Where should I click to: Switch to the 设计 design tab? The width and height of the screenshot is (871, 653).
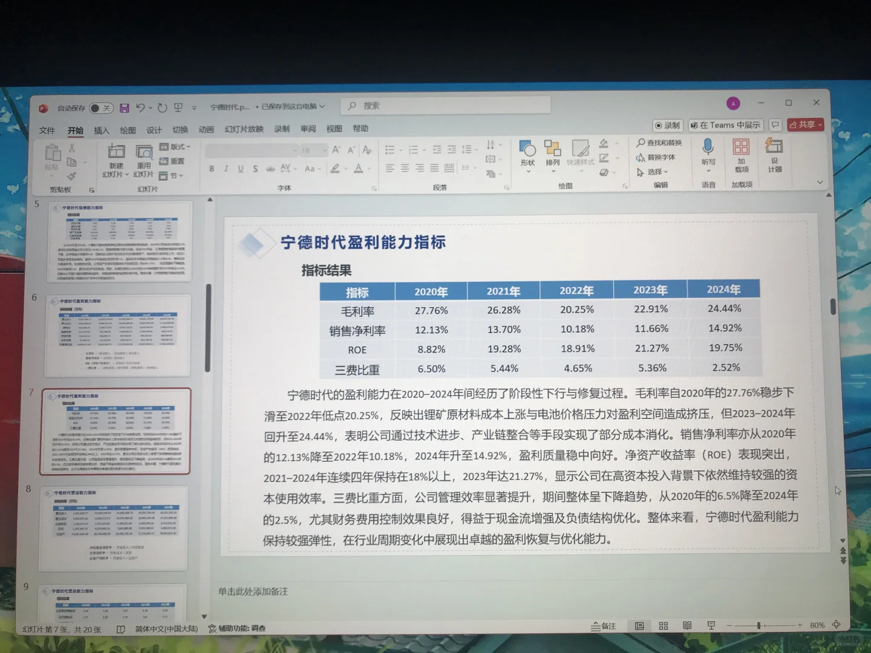(154, 130)
